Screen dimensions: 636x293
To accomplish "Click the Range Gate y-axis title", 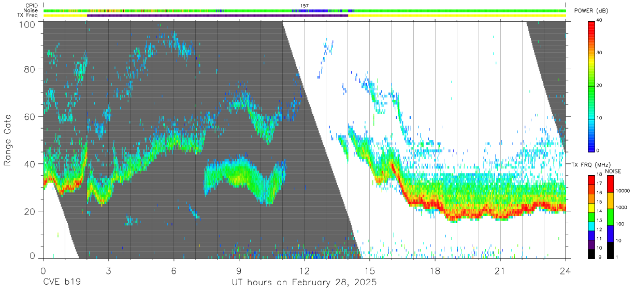I will click(8, 141).
